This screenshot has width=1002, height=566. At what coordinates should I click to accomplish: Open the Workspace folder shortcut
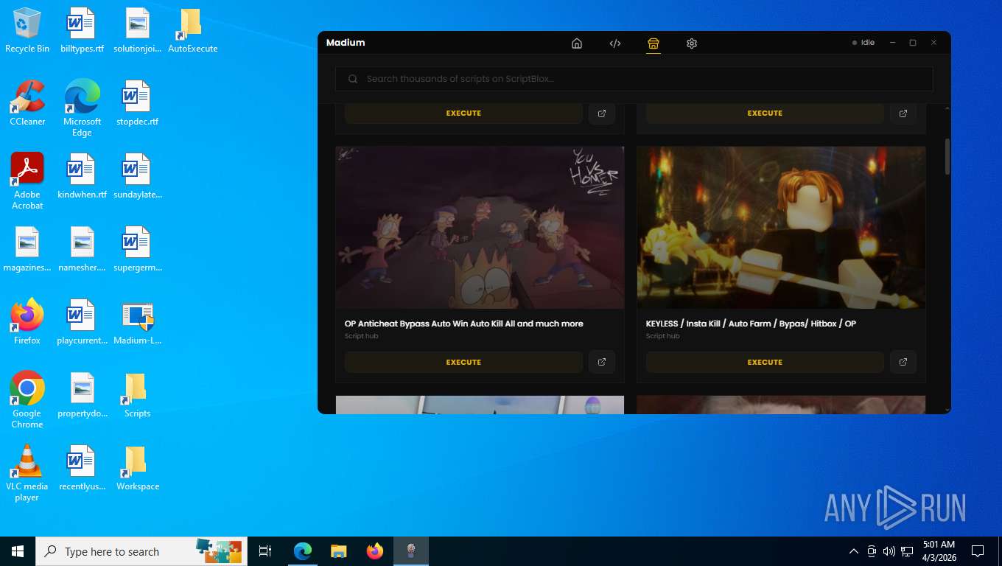pyautogui.click(x=138, y=468)
